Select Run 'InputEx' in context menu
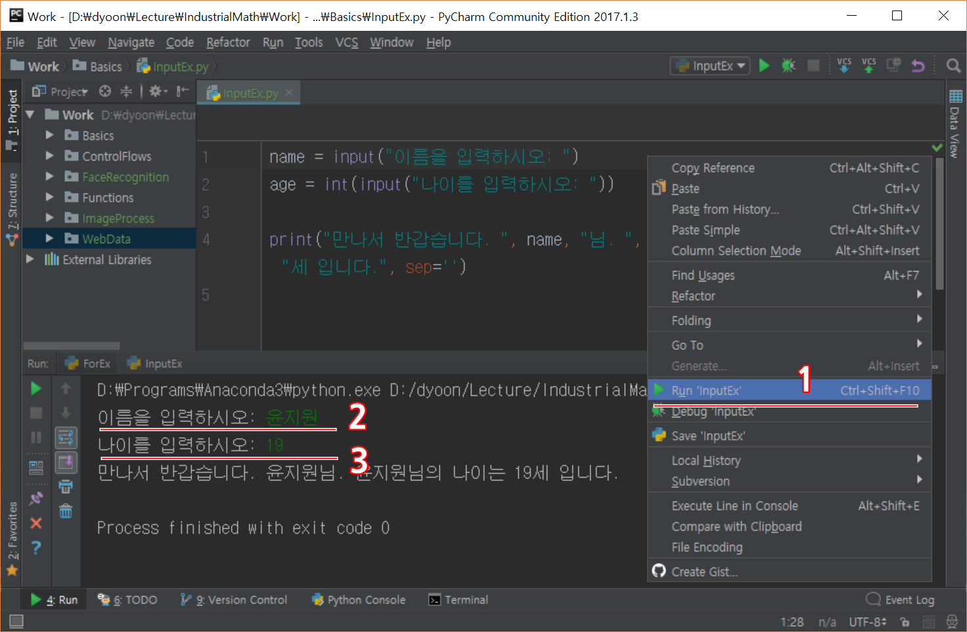Viewport: 967px width, 632px height. [706, 390]
